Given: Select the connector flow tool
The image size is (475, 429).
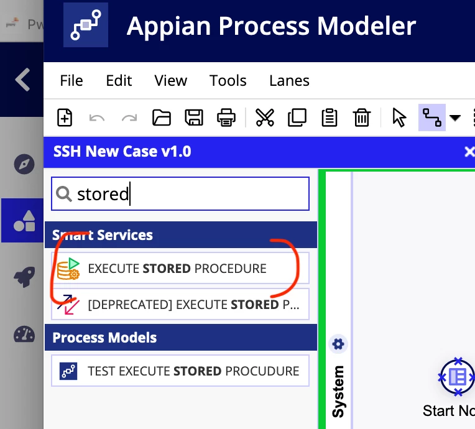Looking at the screenshot, I should click(432, 118).
